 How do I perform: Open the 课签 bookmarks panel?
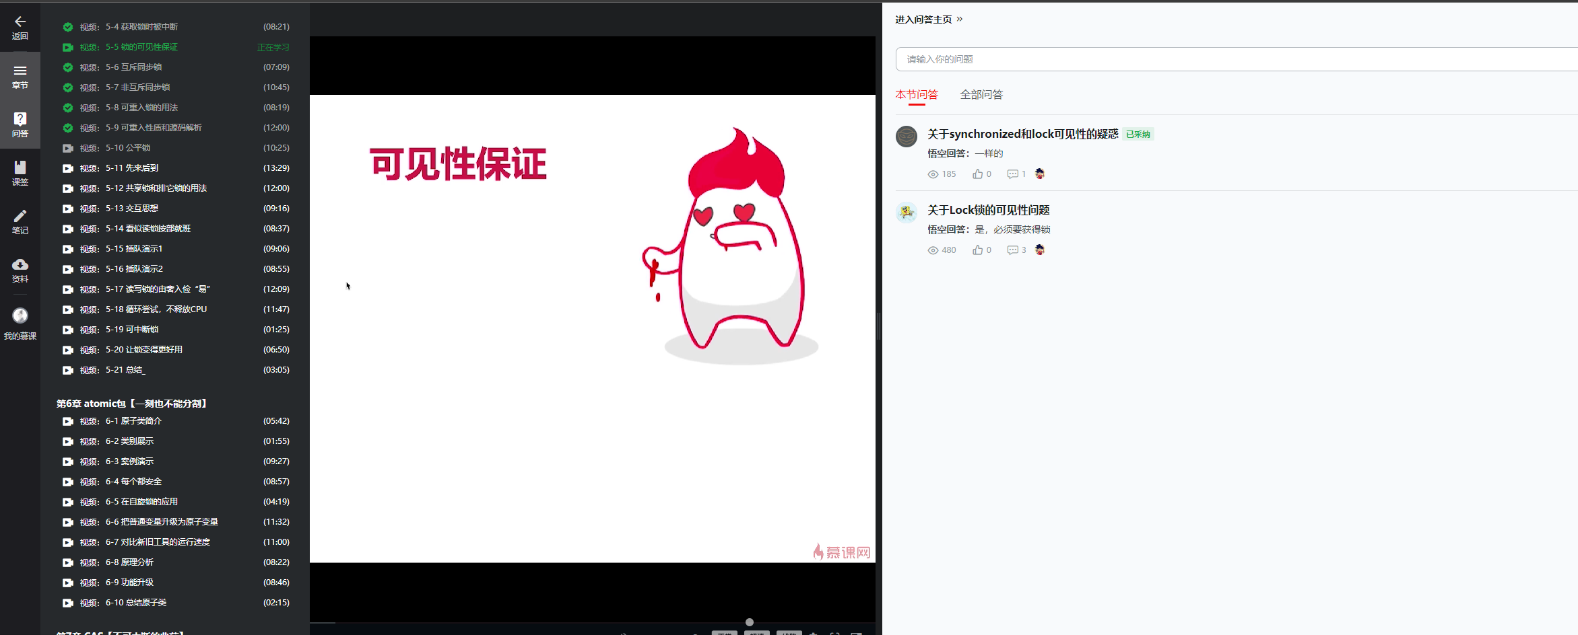[x=20, y=175]
